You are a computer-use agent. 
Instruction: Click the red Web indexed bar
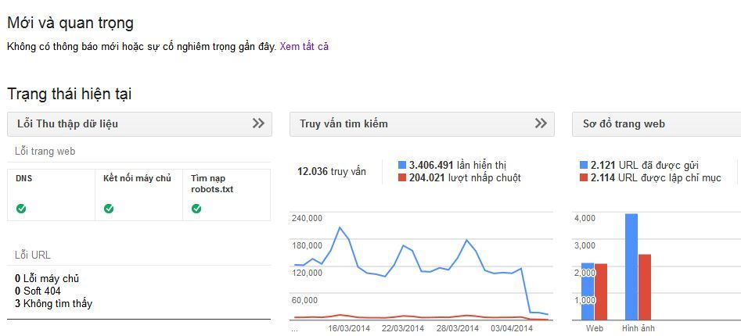601,291
